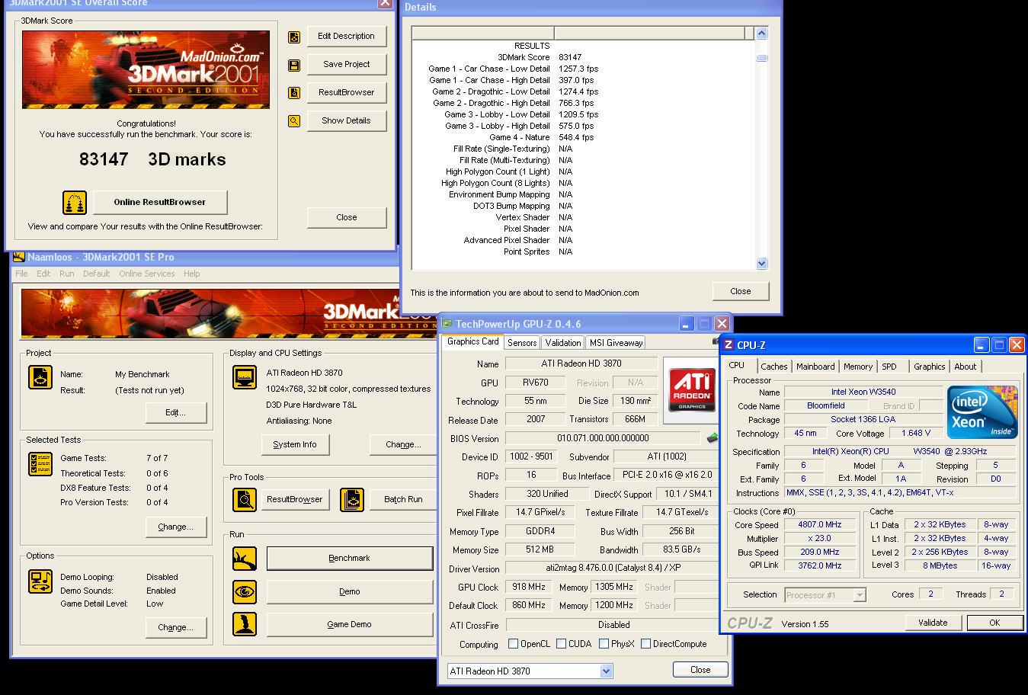Click the Save Project floppy icon
Image resolution: width=1028 pixels, height=695 pixels.
click(x=294, y=65)
